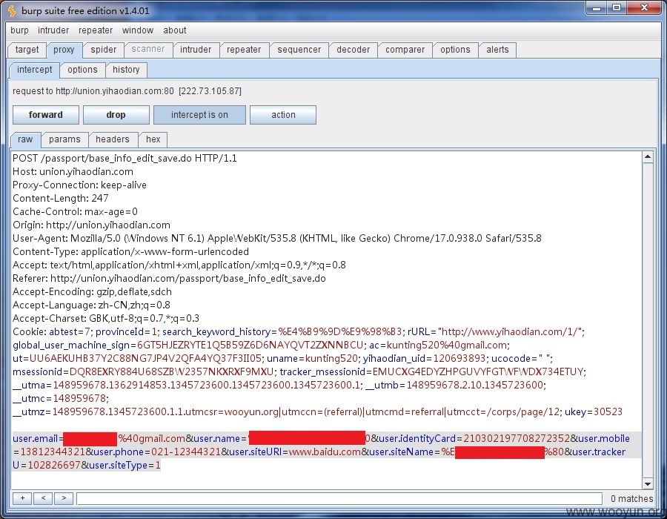
Task: Forward the intercepted request
Action: pos(45,115)
